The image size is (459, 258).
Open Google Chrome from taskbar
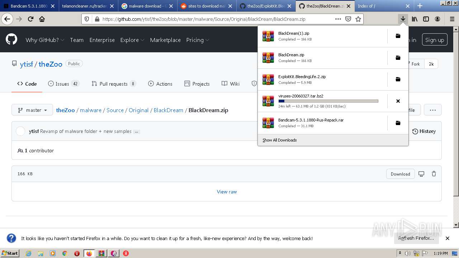click(65, 253)
